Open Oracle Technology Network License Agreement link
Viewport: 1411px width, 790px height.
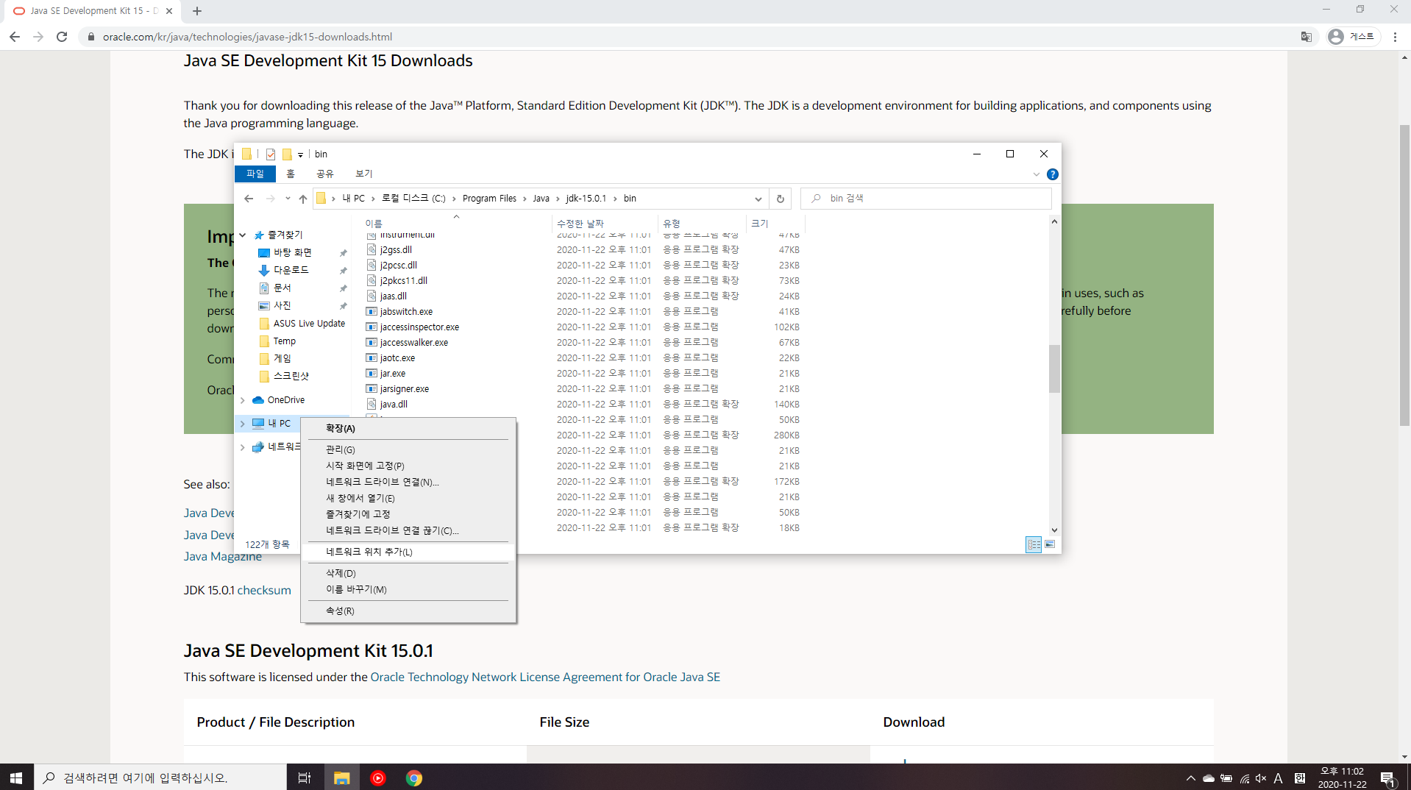tap(545, 677)
